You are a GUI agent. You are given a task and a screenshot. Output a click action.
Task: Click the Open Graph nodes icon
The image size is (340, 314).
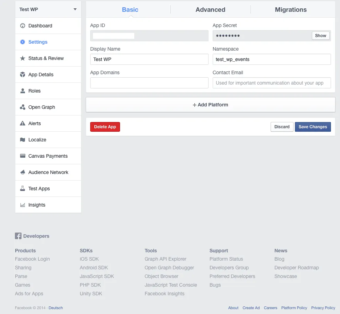coord(23,107)
